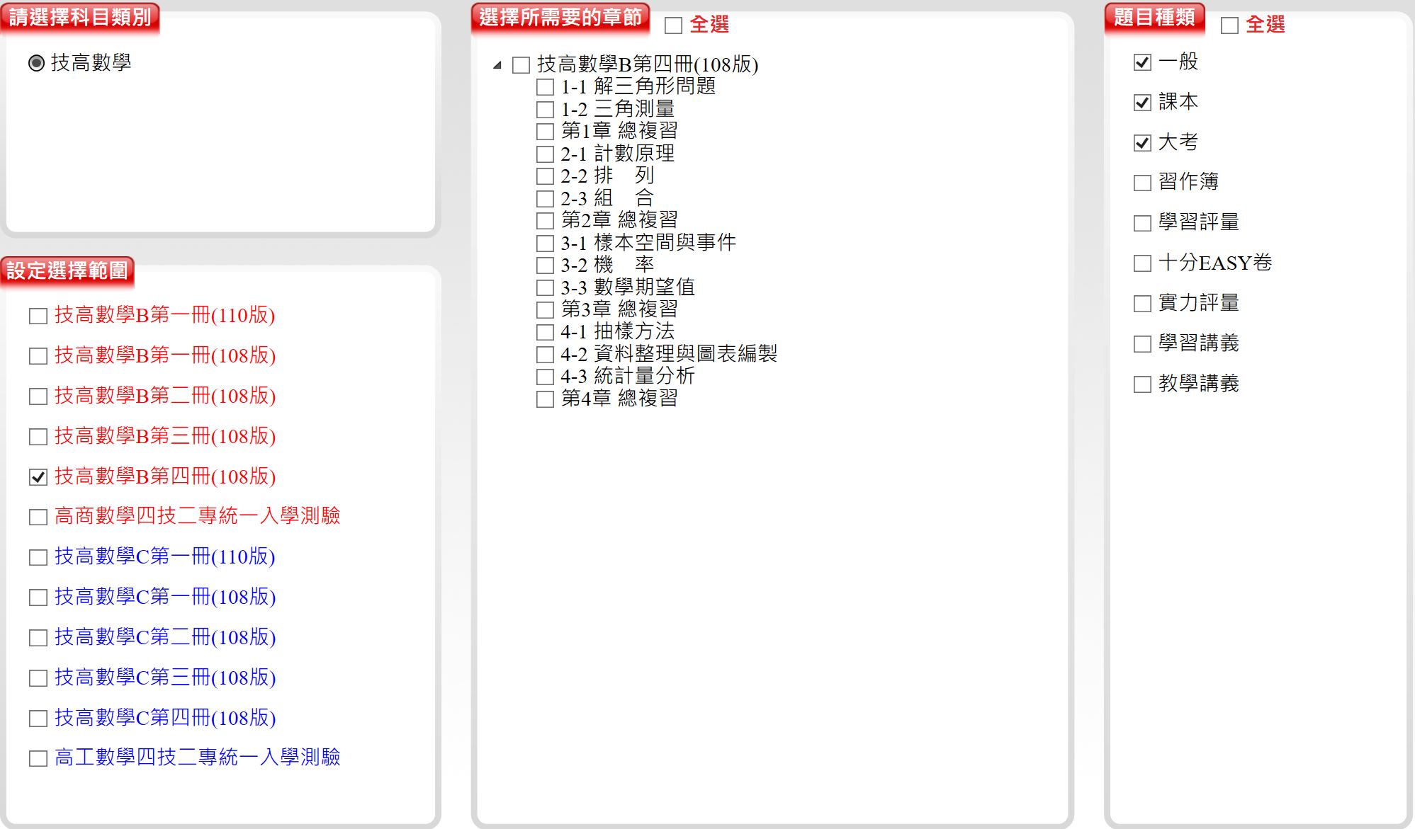The width and height of the screenshot is (1415, 829).
Task: Check 第2章 總複習
Action: pyautogui.click(x=545, y=221)
